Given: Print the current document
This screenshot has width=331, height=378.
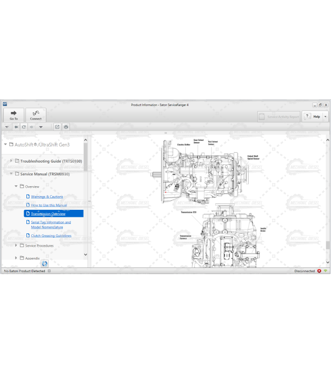Looking at the screenshot, I should [66, 127].
